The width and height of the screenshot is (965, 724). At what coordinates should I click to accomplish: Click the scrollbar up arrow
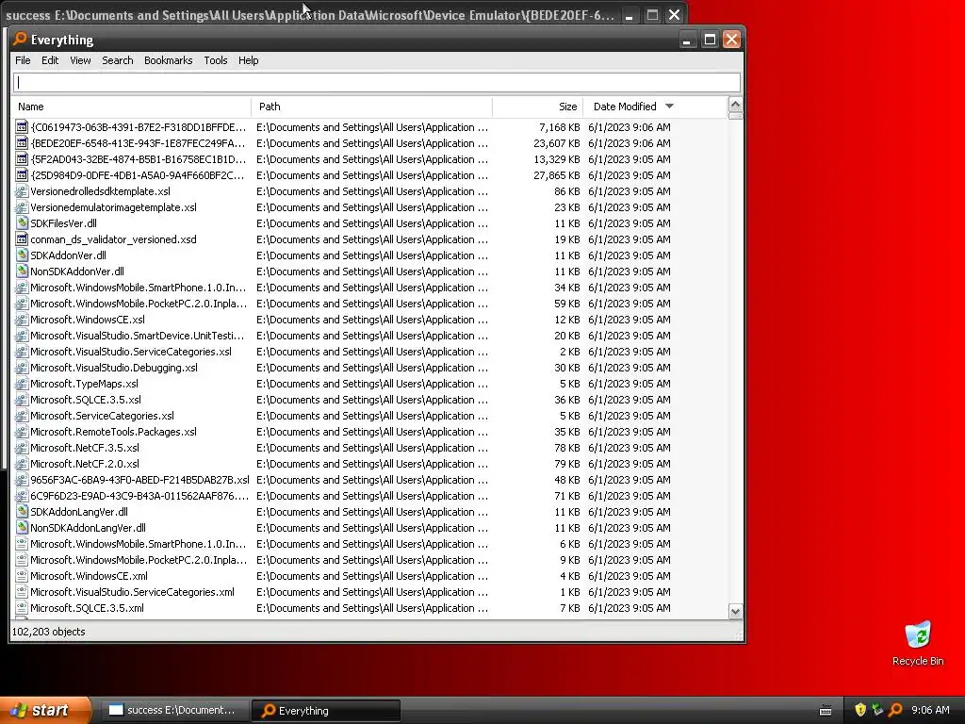click(735, 105)
